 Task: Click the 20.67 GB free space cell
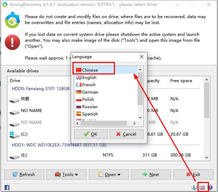179,134
